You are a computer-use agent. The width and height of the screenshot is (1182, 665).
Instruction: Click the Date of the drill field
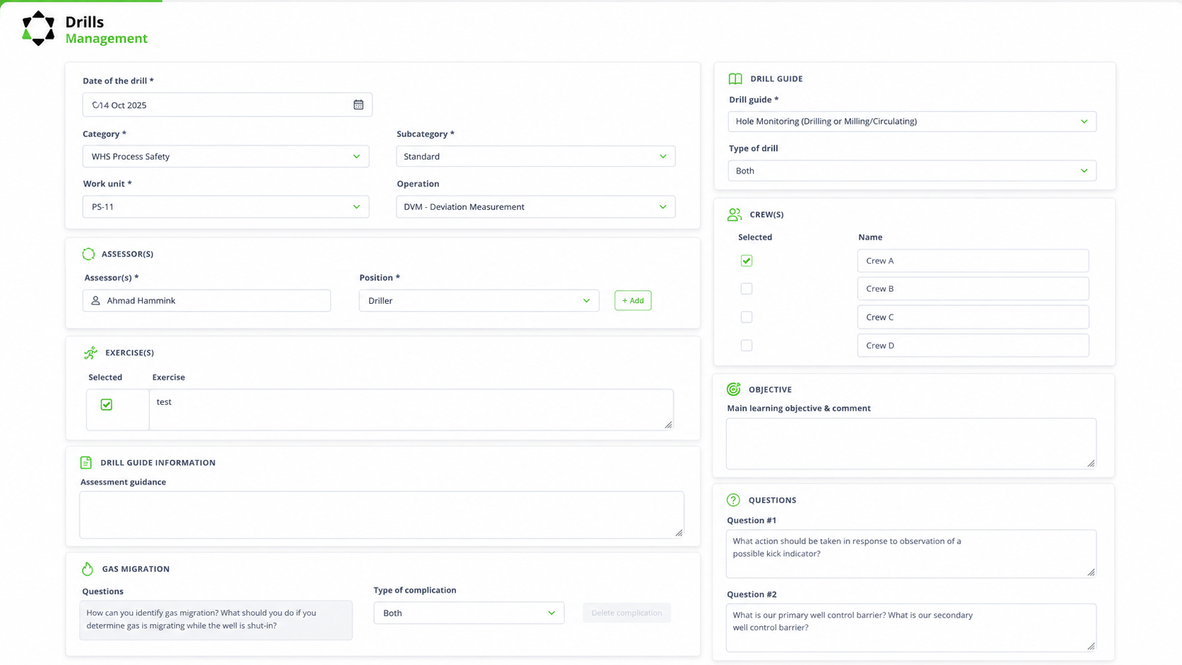[227, 105]
